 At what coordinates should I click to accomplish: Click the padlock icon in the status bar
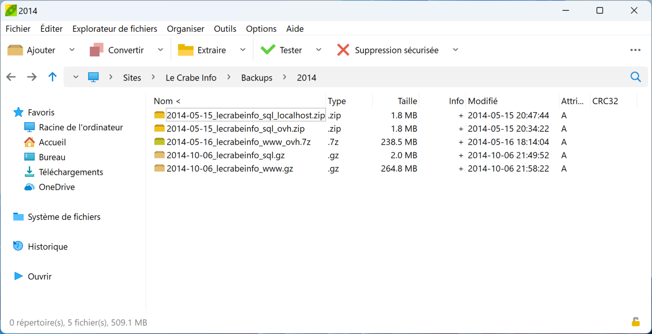635,322
